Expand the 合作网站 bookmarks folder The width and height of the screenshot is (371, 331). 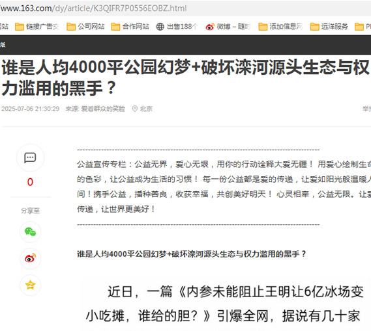pos(130,27)
